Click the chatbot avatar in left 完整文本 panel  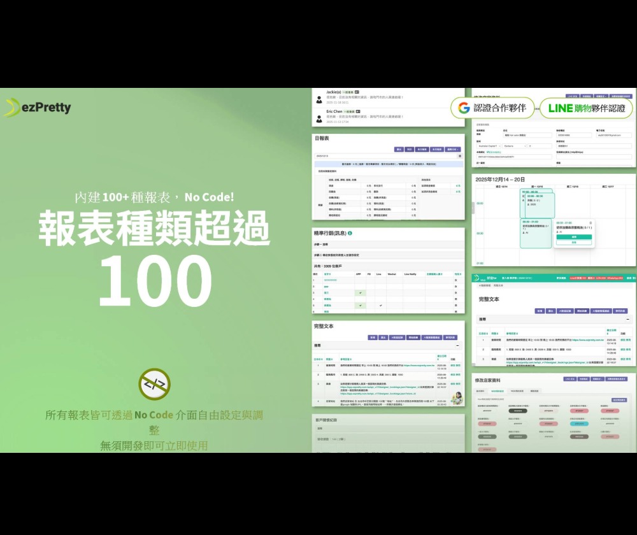pyautogui.click(x=457, y=397)
